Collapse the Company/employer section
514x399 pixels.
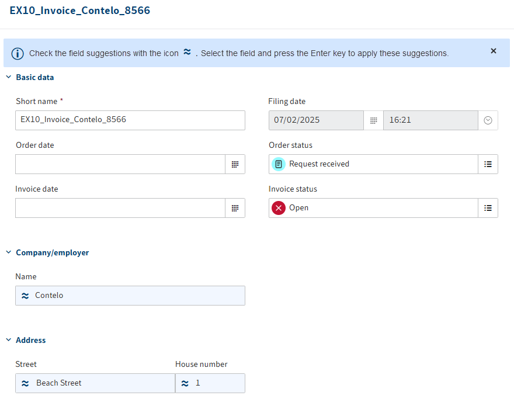point(8,252)
